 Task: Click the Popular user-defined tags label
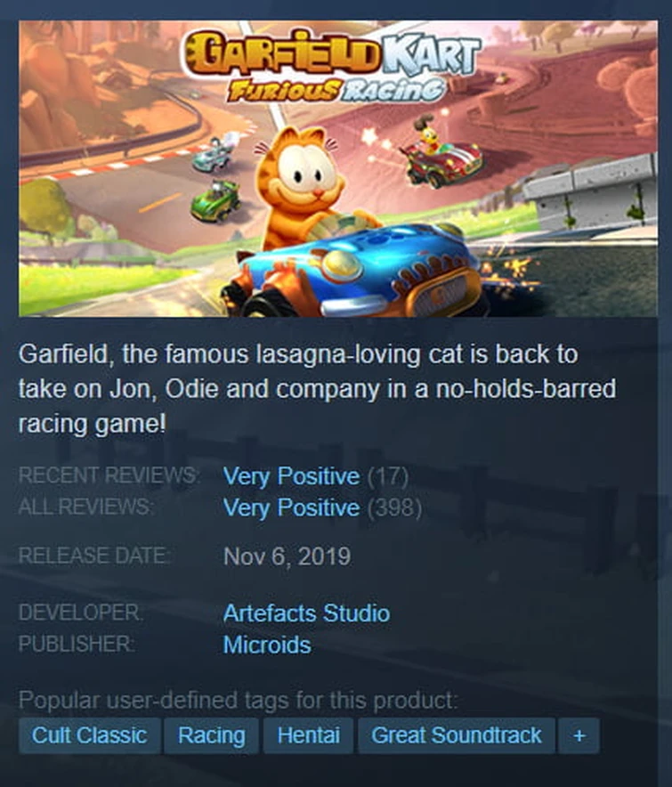click(x=239, y=700)
